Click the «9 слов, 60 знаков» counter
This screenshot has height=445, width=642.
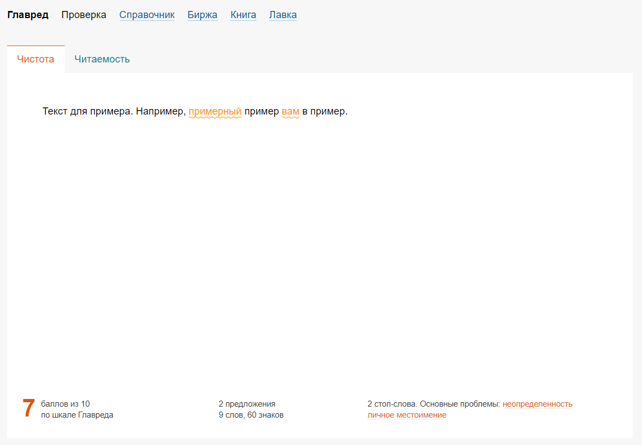pyautogui.click(x=251, y=415)
